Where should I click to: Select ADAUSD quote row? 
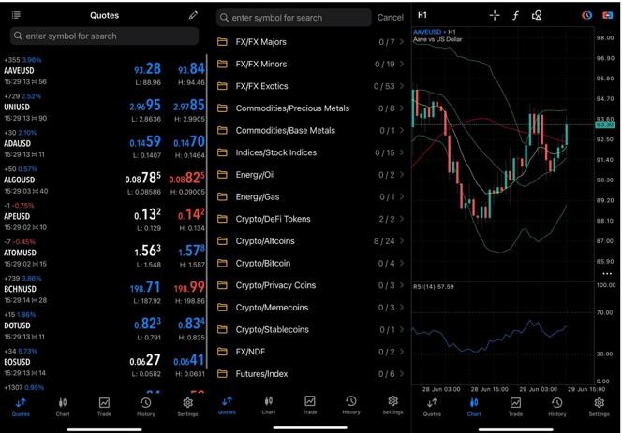104,144
